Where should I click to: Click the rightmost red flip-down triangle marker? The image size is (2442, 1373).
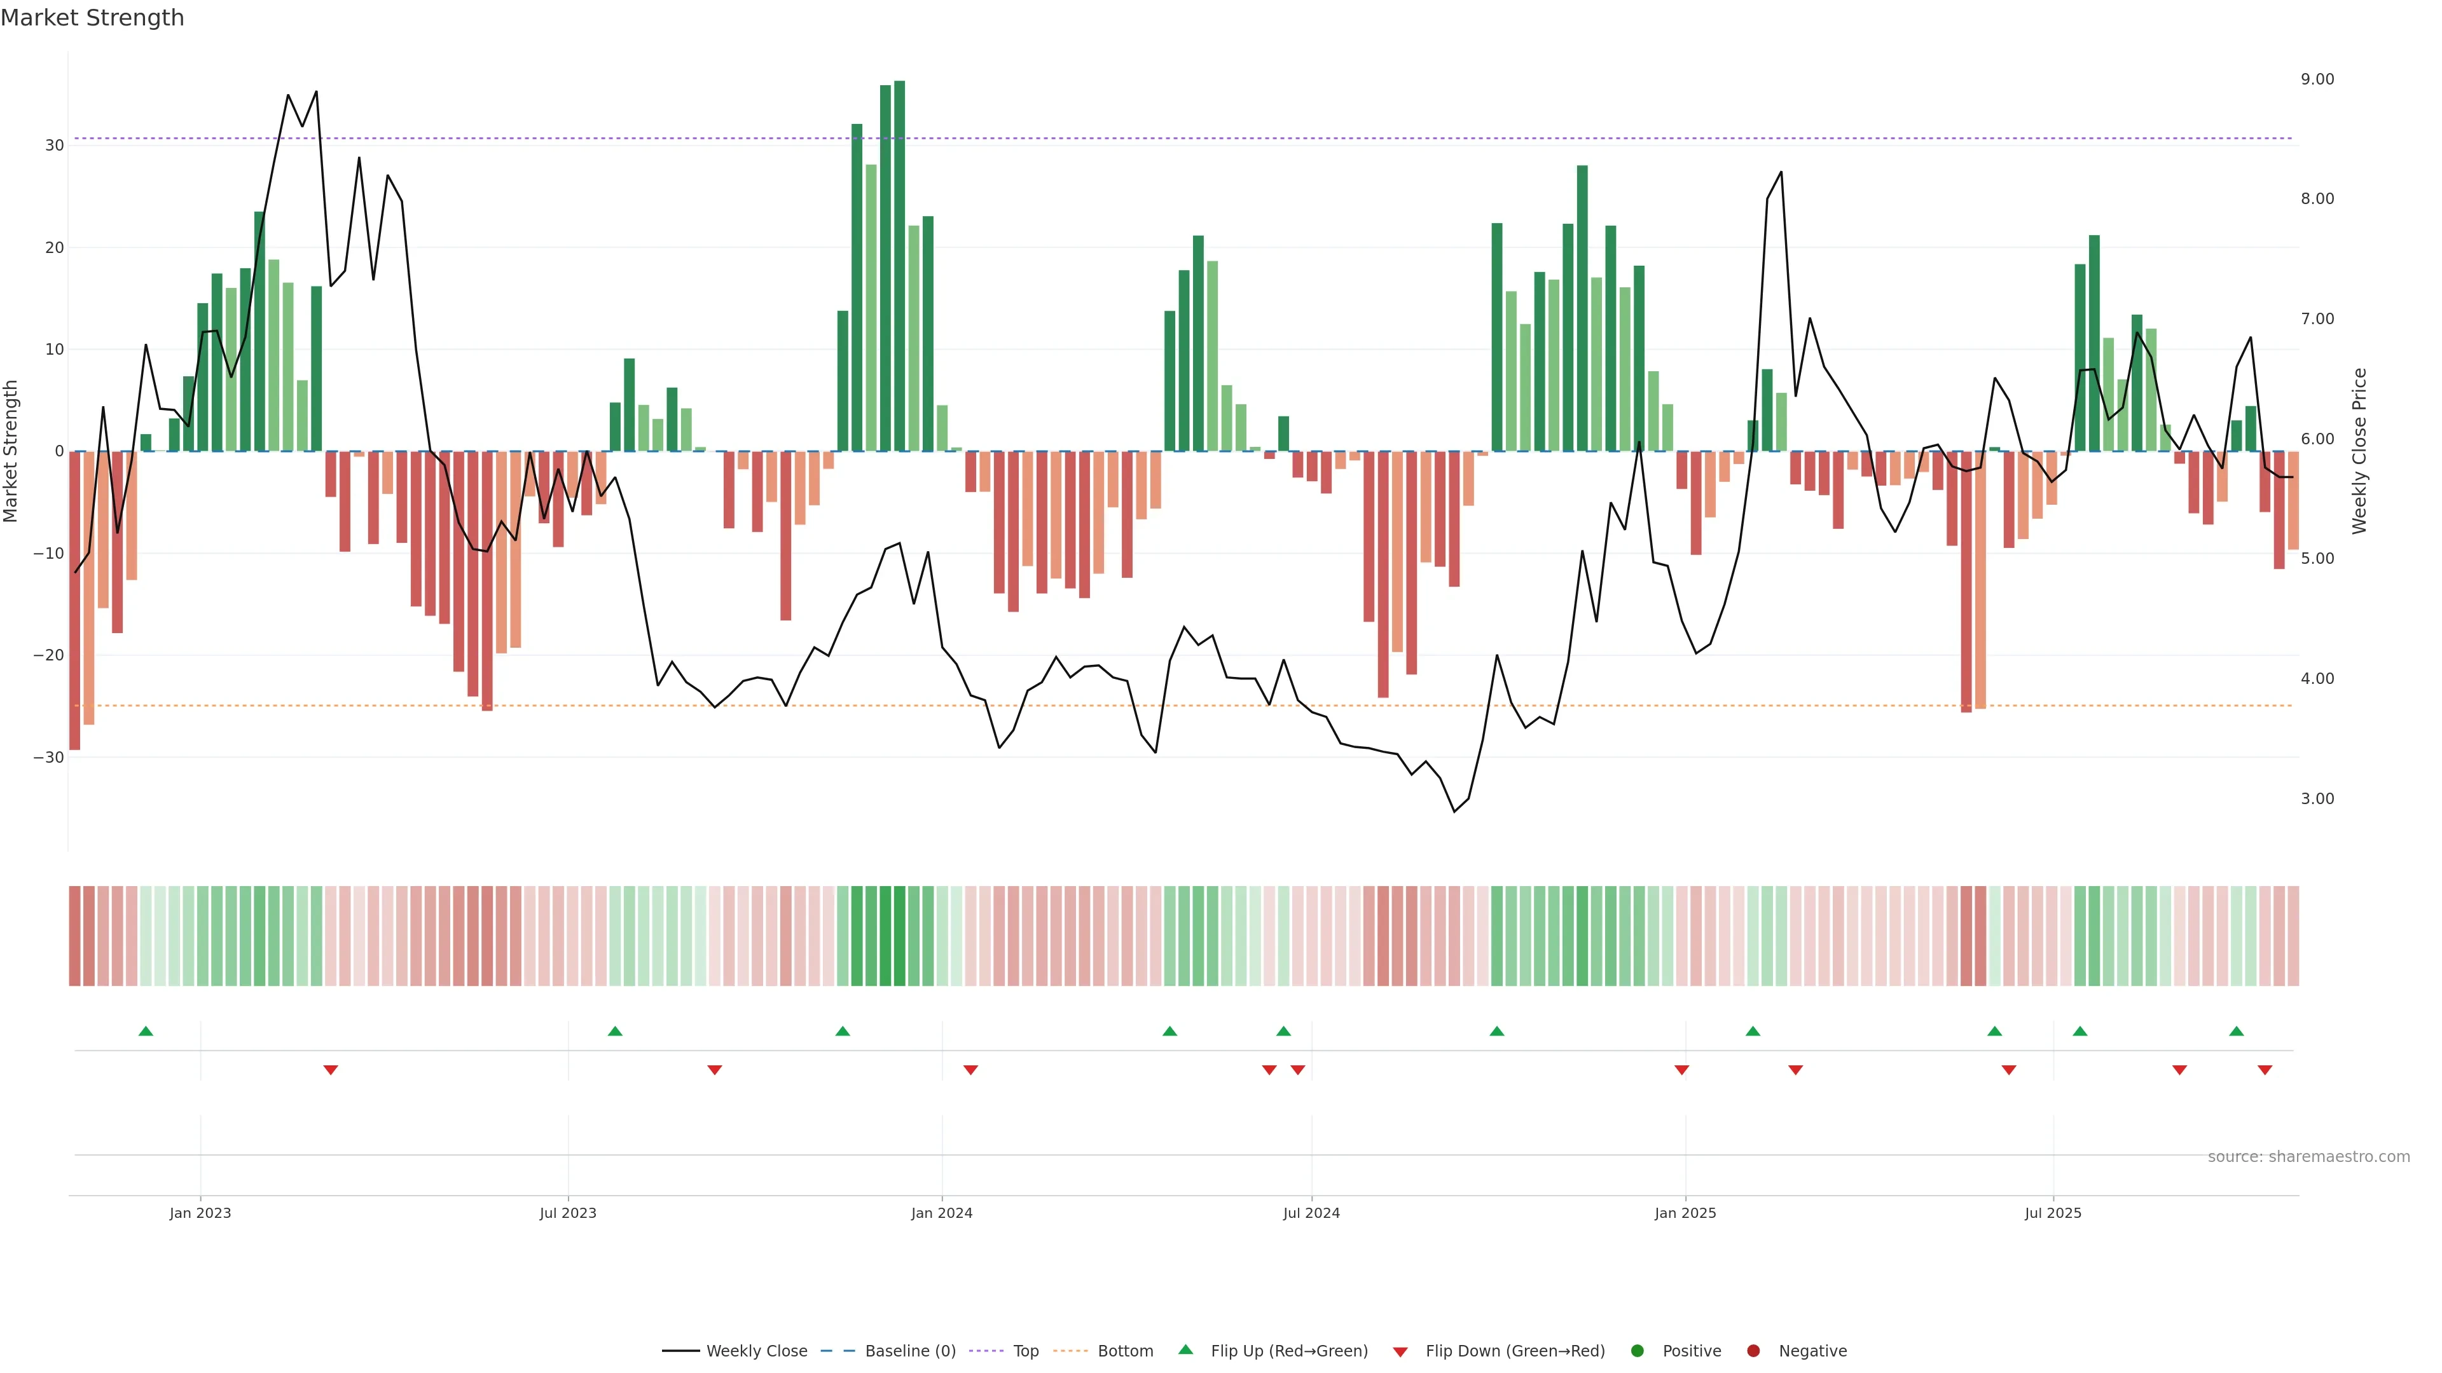[x=2265, y=1070]
